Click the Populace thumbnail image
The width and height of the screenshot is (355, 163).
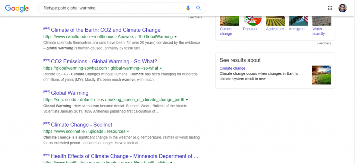pyautogui.click(x=252, y=21)
